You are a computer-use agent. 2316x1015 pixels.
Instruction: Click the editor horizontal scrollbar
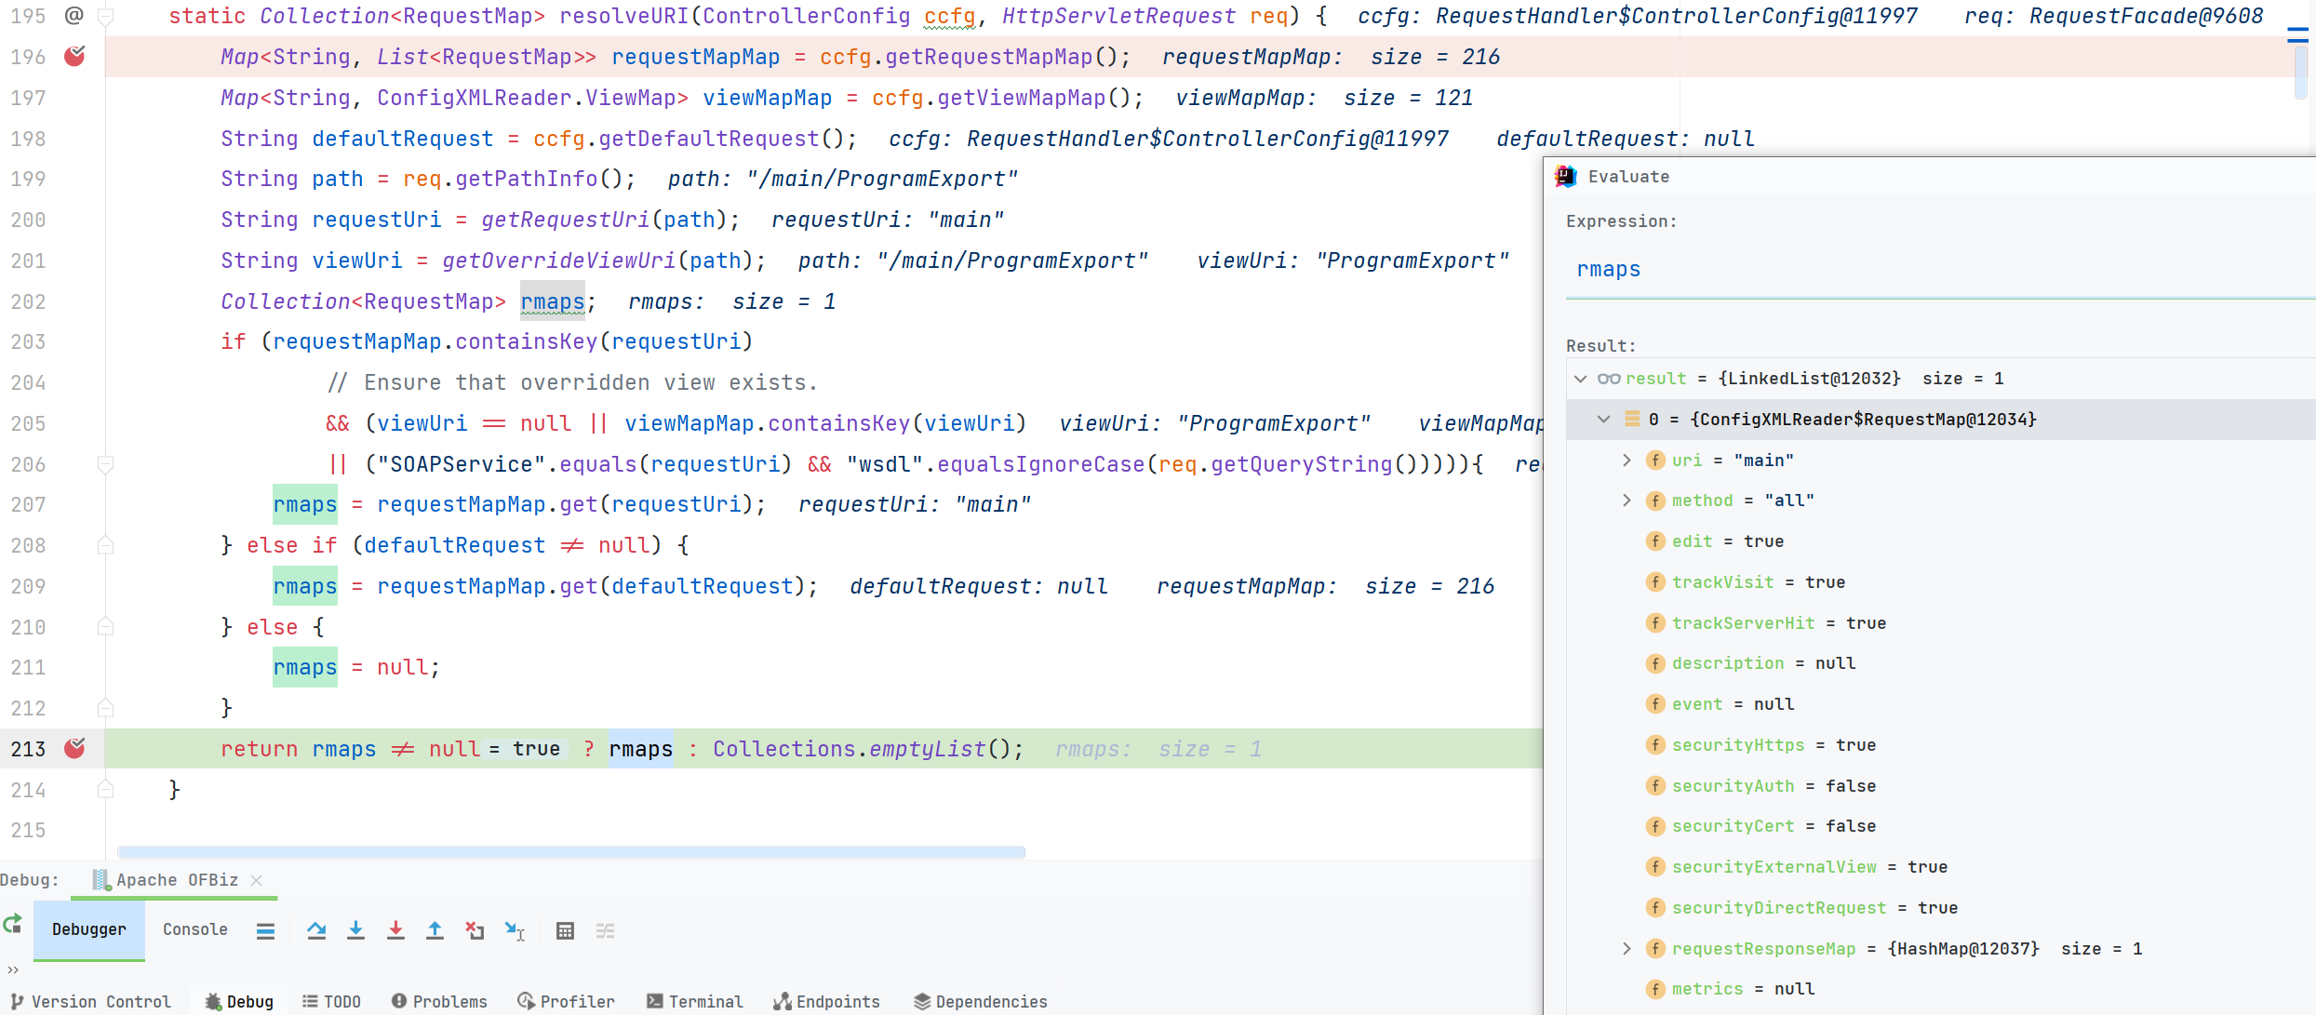571,851
